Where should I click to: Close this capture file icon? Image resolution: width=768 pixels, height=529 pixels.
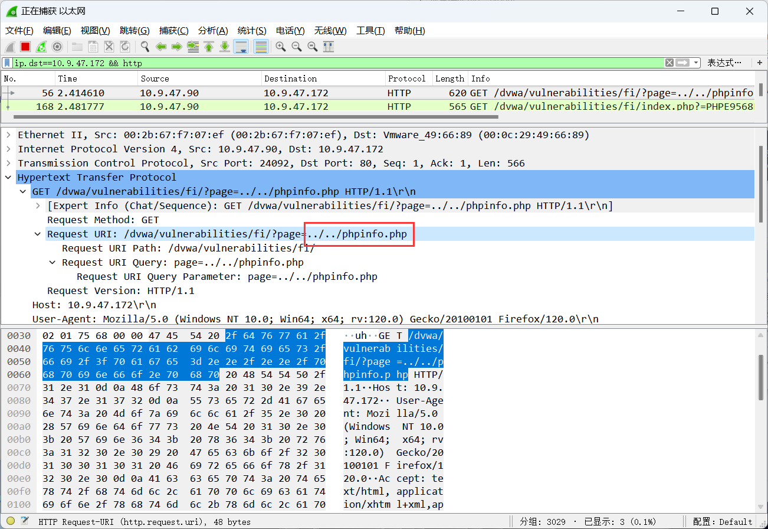tap(109, 47)
